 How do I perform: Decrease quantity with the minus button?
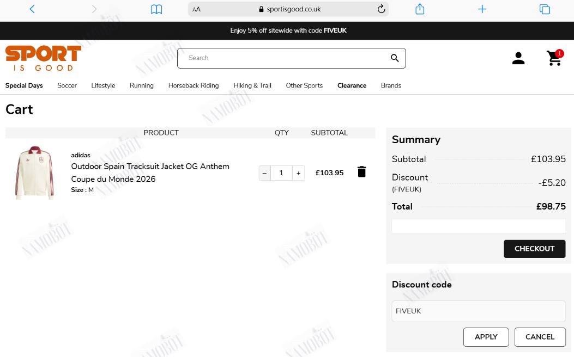265,173
